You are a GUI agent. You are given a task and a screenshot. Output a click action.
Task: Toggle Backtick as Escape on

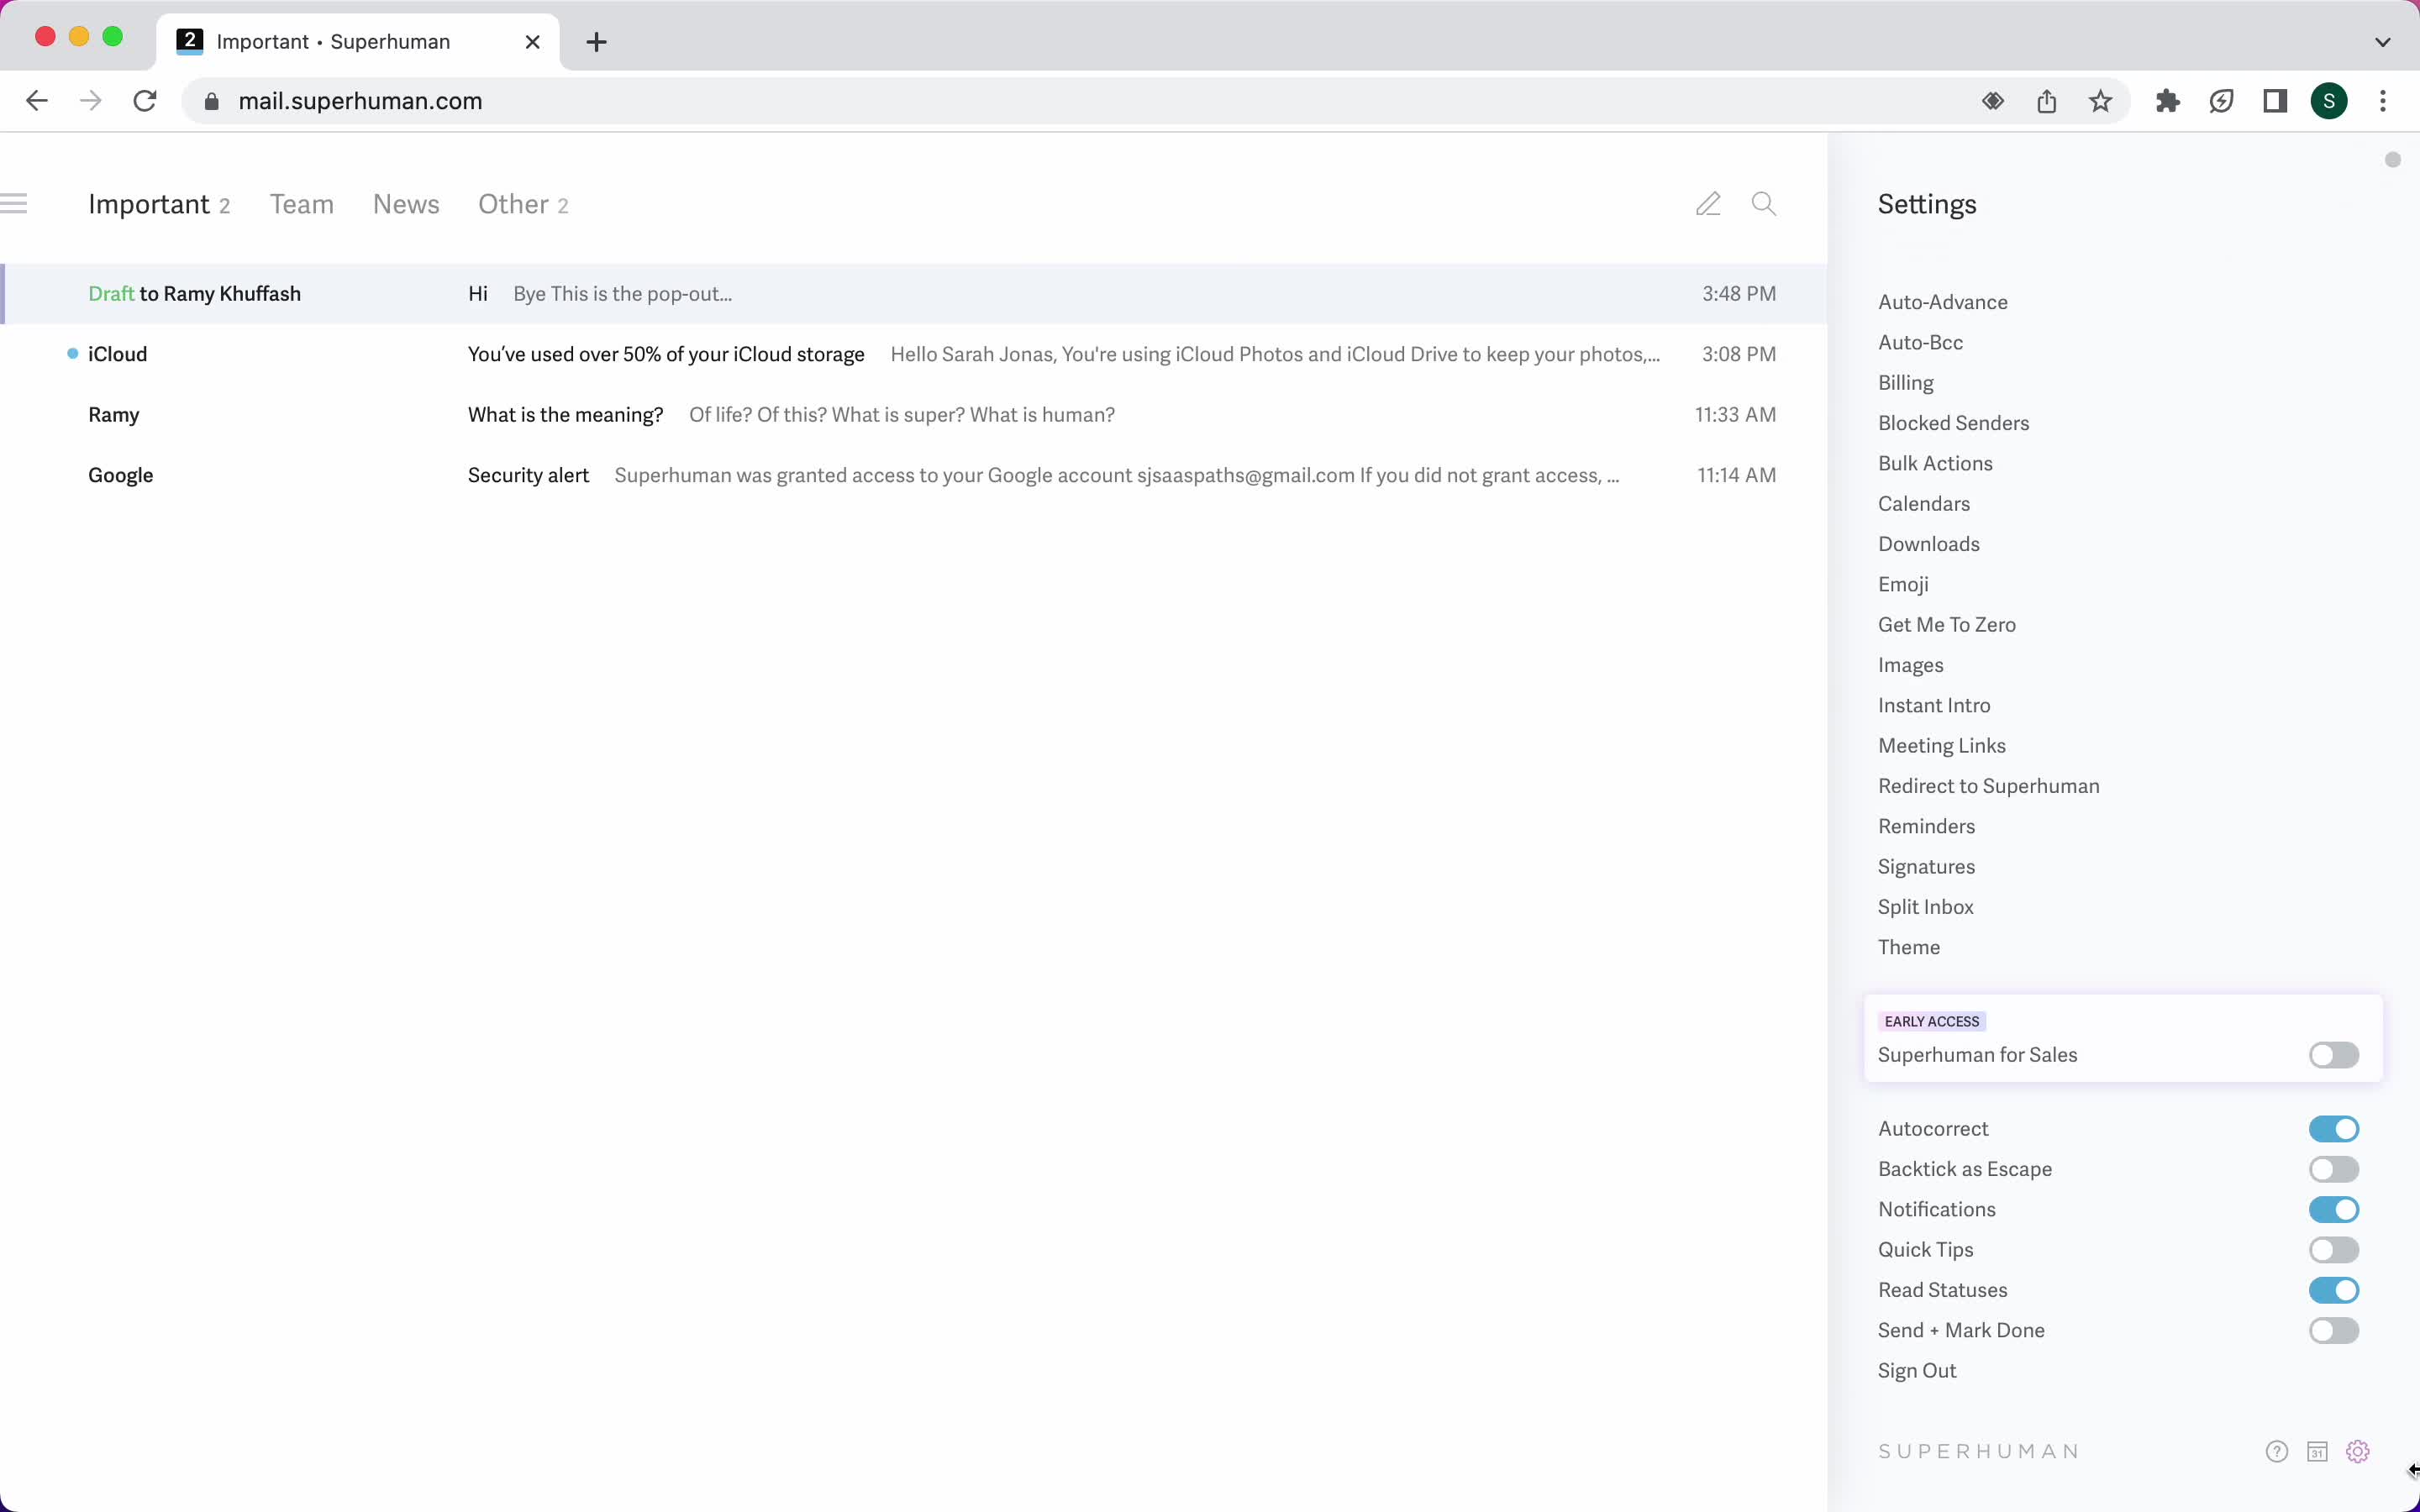pyautogui.click(x=2333, y=1167)
